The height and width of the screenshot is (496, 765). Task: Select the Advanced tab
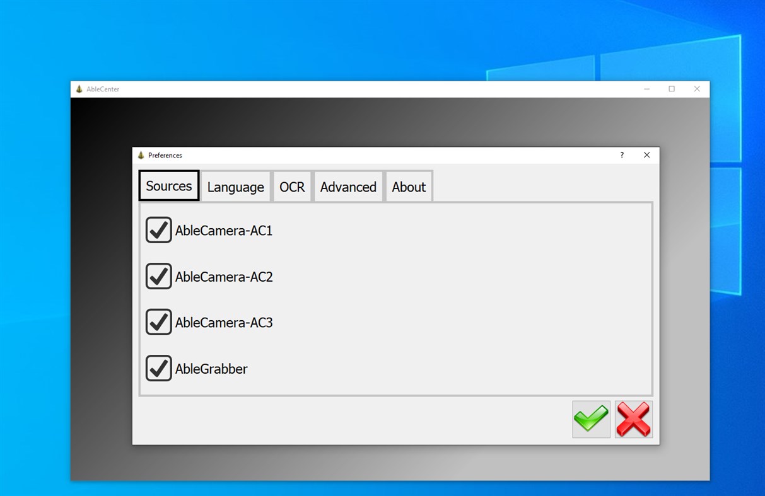tap(348, 187)
